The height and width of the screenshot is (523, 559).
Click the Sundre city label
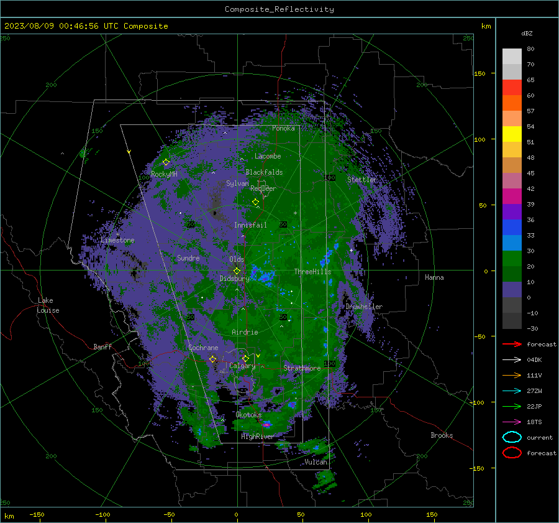coord(188,257)
